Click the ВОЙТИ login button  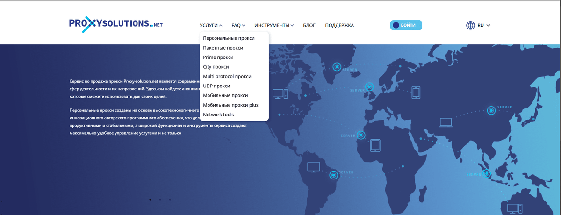[x=406, y=25]
